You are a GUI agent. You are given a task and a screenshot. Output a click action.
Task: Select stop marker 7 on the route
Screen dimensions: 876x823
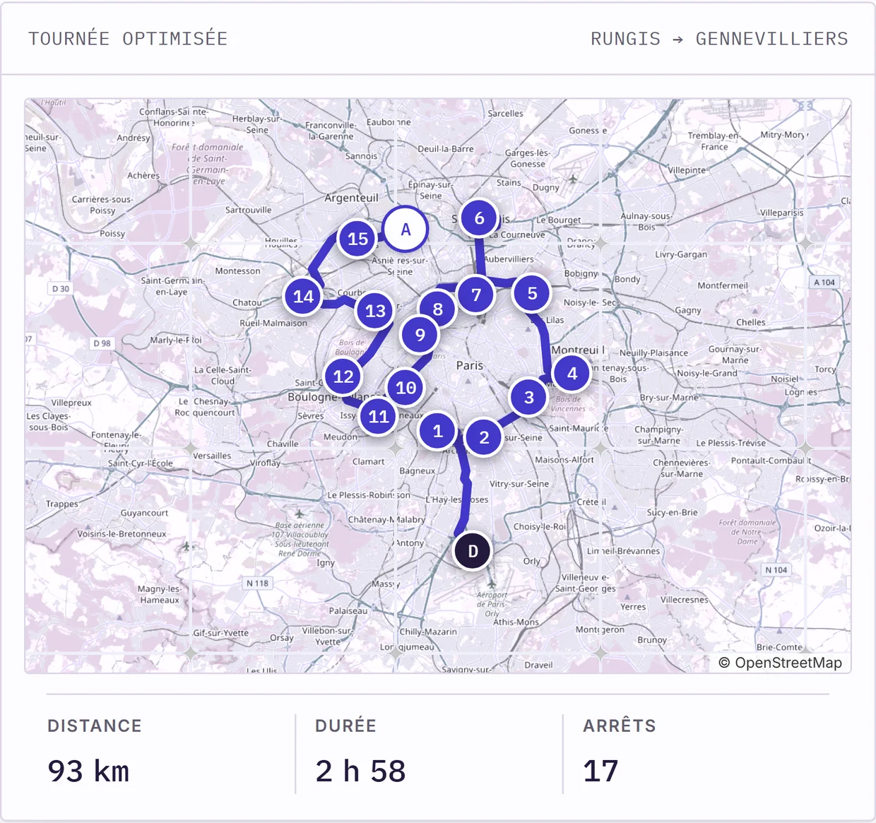476,295
